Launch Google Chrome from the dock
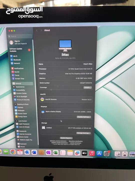The height and width of the screenshot is (181, 135). [x=13, y=152]
